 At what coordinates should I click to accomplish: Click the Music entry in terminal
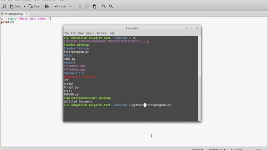click(68, 55)
